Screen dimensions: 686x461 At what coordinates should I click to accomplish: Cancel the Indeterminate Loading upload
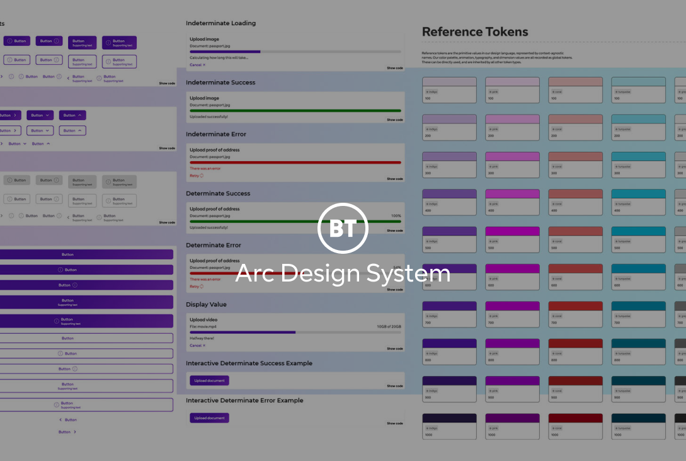tap(197, 65)
